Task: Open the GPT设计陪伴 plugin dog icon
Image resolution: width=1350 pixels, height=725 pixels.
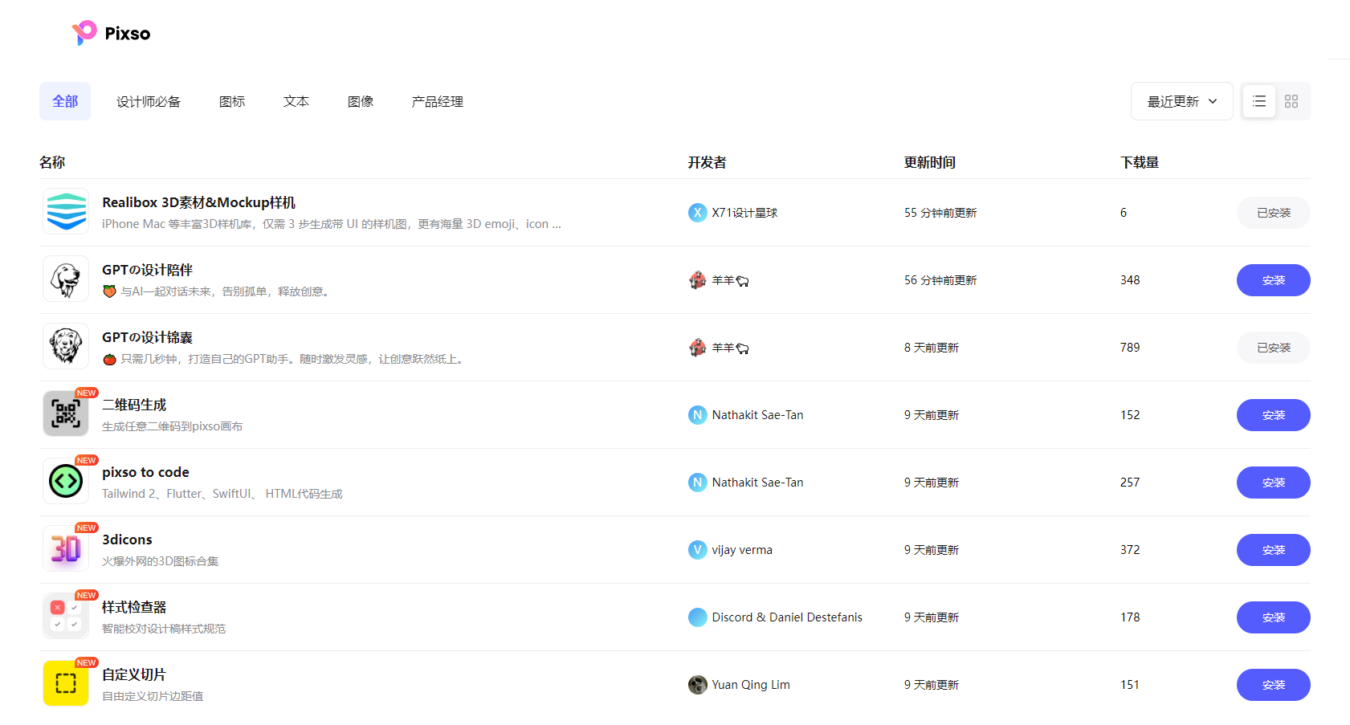Action: [x=66, y=279]
